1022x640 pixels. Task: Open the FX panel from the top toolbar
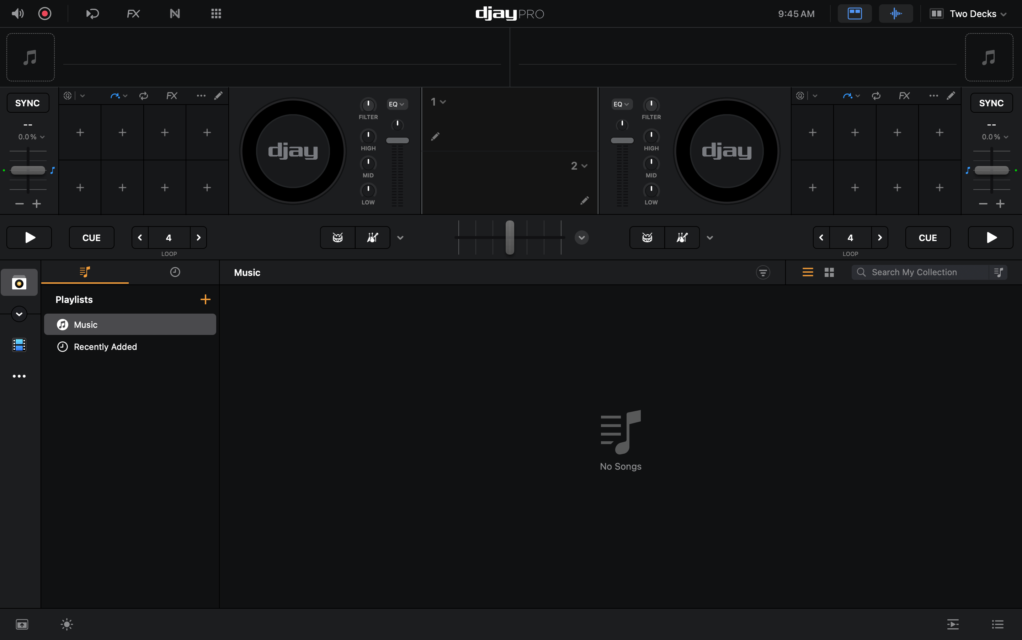[x=133, y=13]
